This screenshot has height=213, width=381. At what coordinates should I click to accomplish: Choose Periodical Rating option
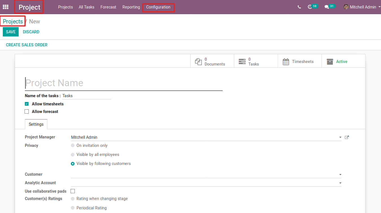click(x=73, y=208)
